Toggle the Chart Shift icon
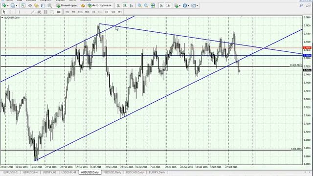This screenshot has width=313, height=176. pyautogui.click(x=168, y=5)
